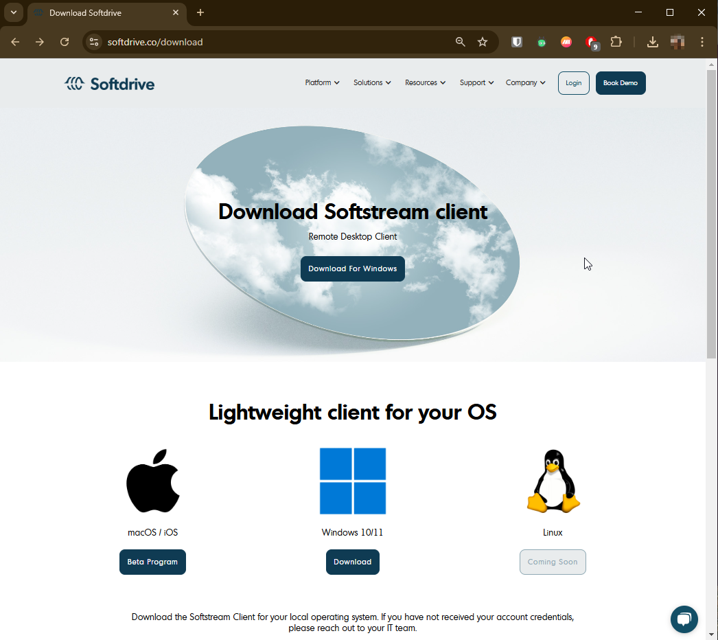Click the Linux penguin image

(553, 481)
